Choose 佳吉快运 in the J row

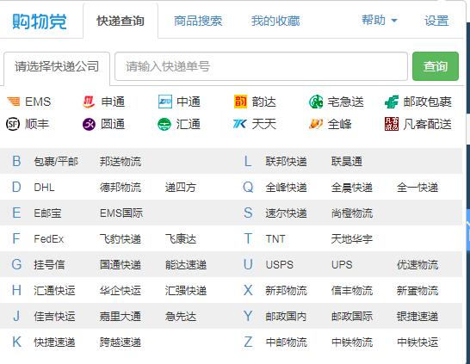coord(54,317)
